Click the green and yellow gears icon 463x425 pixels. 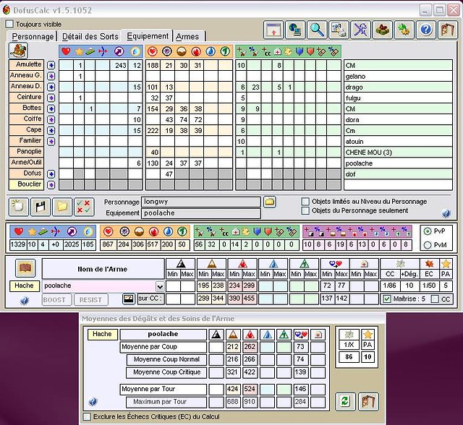point(404,30)
